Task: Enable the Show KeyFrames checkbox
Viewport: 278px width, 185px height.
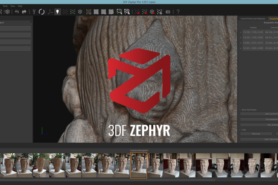Action: click(240, 110)
